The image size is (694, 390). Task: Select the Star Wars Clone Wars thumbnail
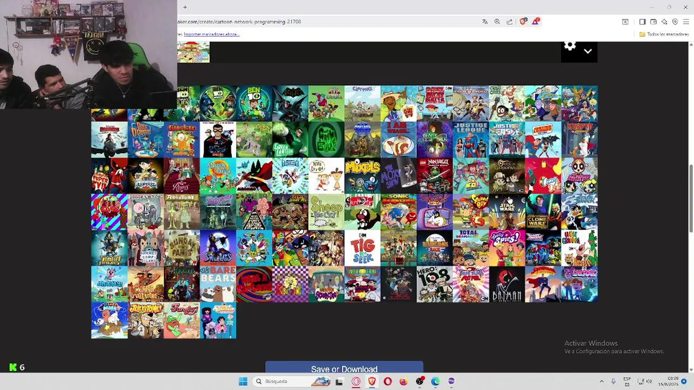pos(543,212)
